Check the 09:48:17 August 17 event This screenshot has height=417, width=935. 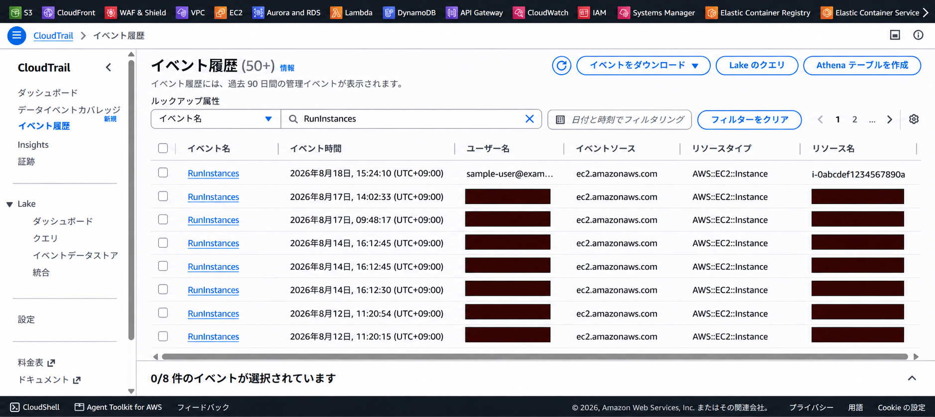(163, 219)
